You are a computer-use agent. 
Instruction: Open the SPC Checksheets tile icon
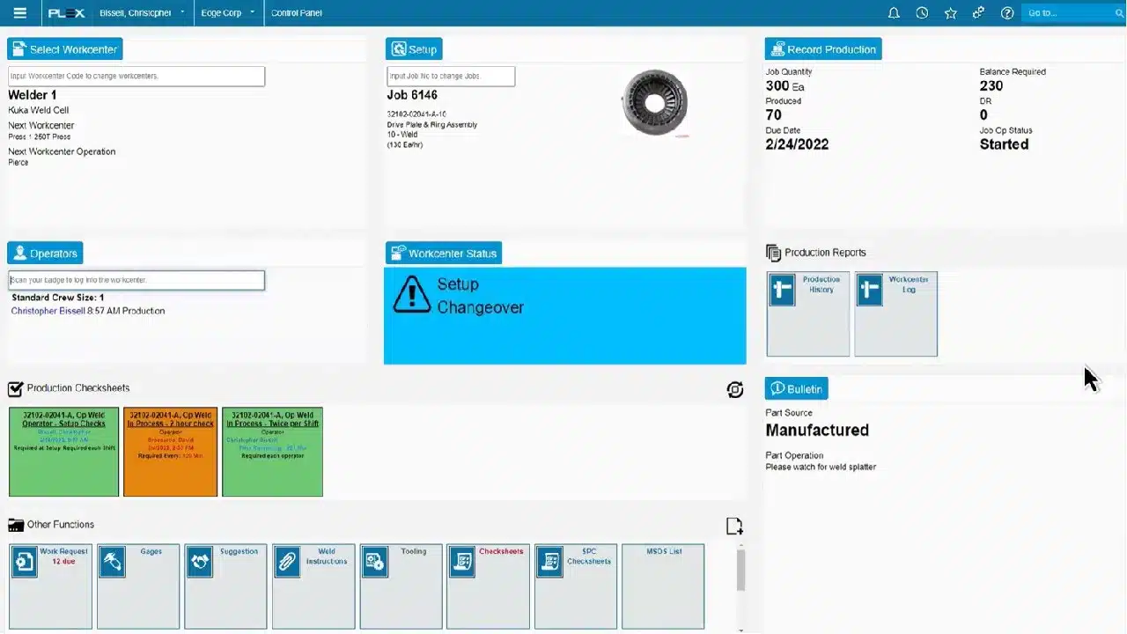click(x=549, y=562)
